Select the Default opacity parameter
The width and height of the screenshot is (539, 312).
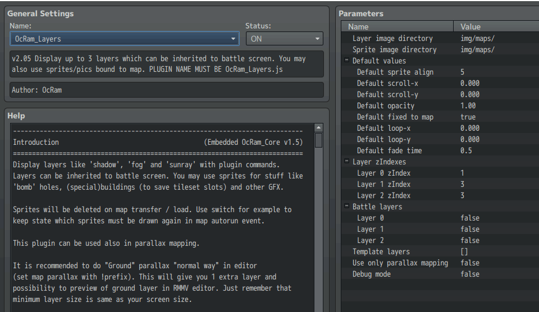pyautogui.click(x=440, y=106)
